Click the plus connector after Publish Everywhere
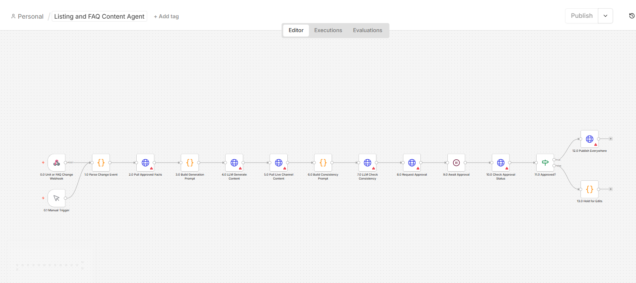 611,139
